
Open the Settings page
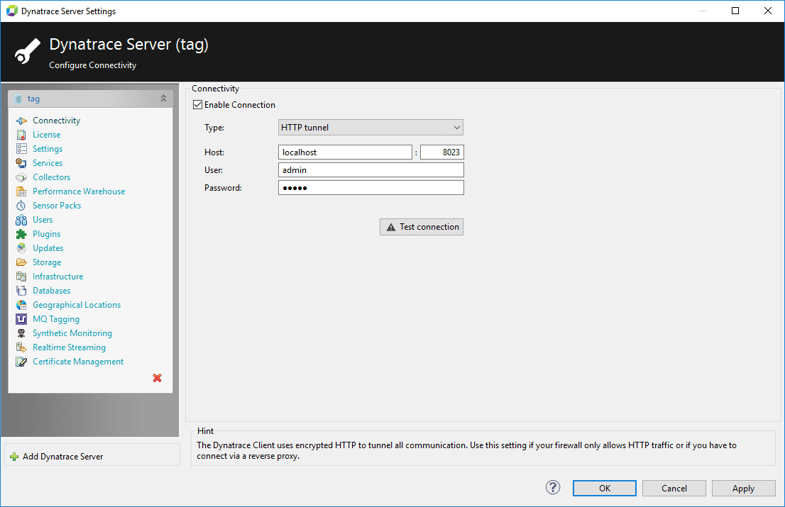48,149
